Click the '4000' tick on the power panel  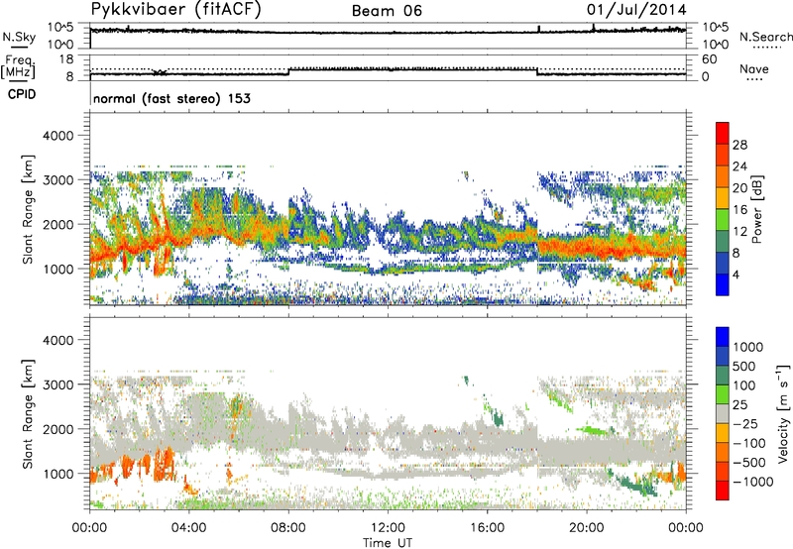coord(60,136)
